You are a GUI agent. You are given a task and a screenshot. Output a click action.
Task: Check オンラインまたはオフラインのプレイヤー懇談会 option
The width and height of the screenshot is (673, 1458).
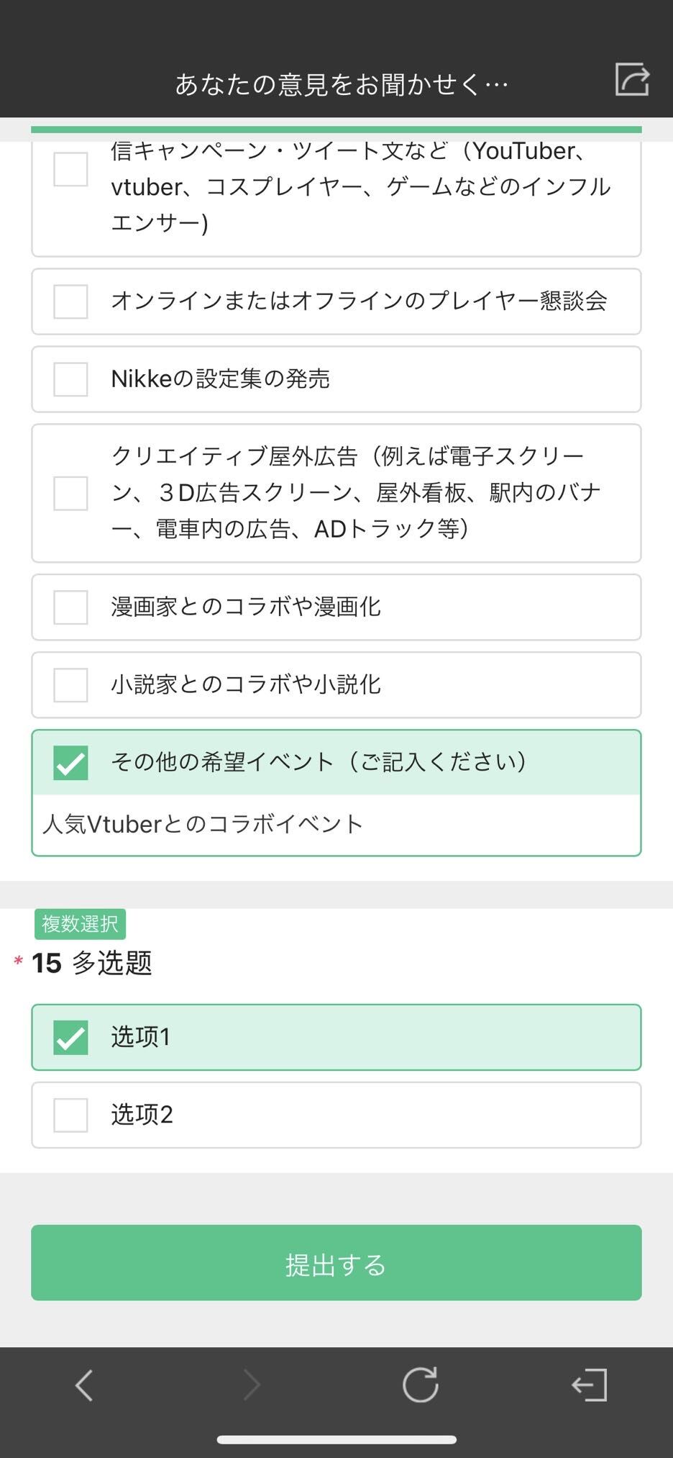[70, 302]
